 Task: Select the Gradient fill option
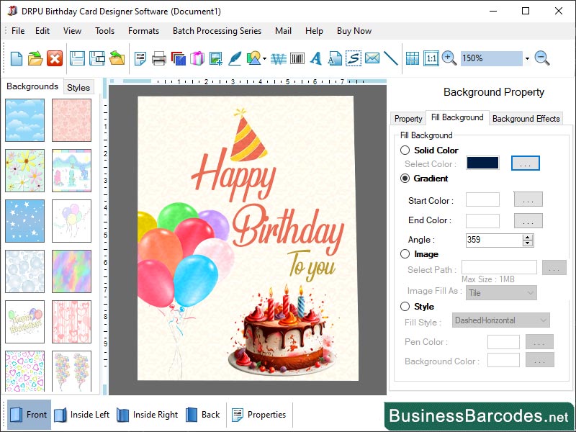404,179
